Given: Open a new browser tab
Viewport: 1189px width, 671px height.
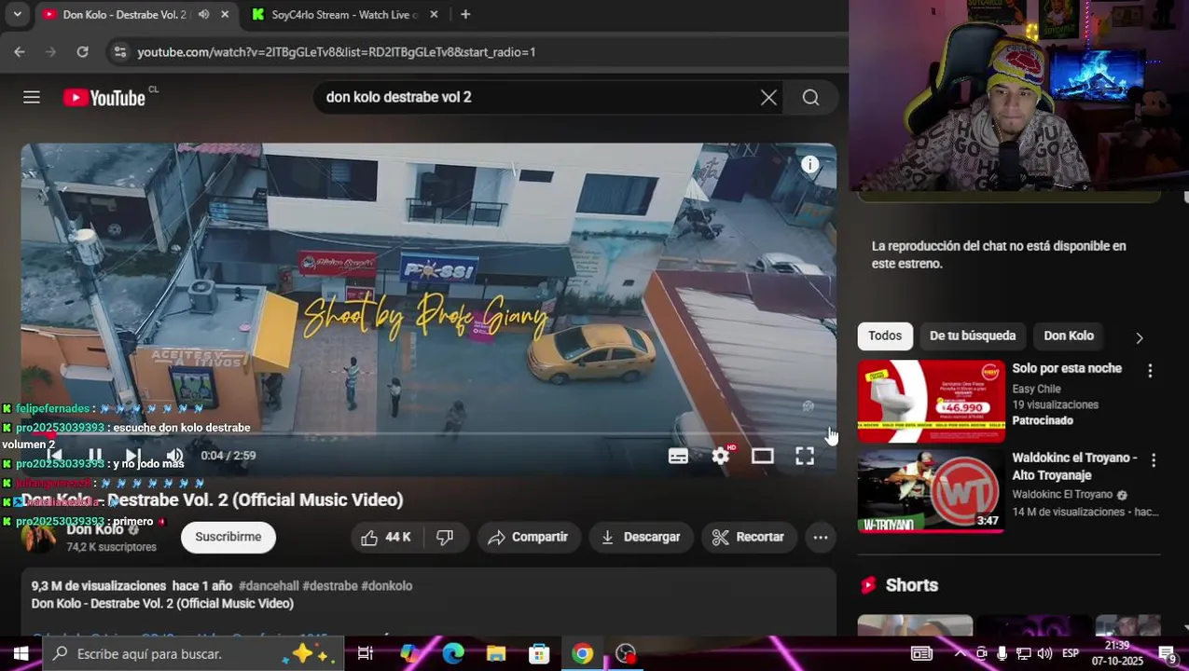Looking at the screenshot, I should point(465,15).
